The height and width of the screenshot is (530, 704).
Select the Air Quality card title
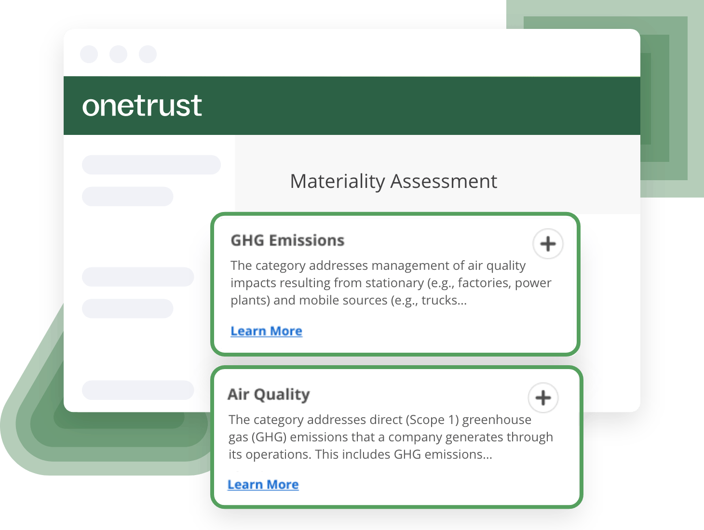coord(269,394)
